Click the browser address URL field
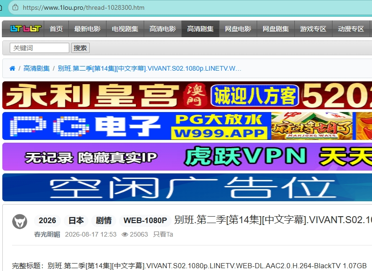372x271 pixels. pos(190,7)
